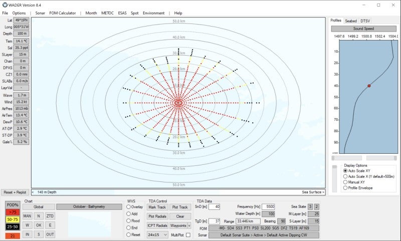Open the 24x15 radials dropdown
This screenshot has width=401, height=241.
pos(157,234)
